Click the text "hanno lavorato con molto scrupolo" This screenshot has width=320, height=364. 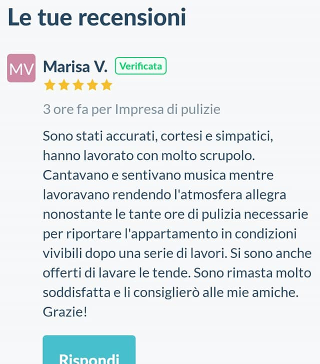click(149, 156)
